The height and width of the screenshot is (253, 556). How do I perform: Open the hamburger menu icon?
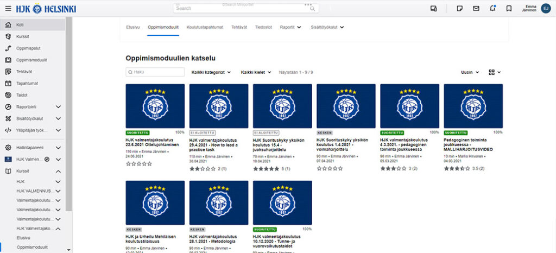(x=8, y=9)
